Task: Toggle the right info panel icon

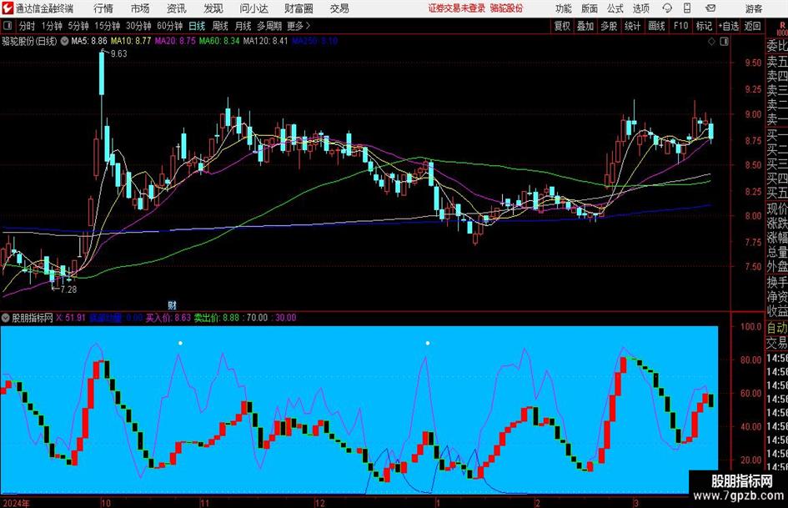Action: (x=724, y=42)
